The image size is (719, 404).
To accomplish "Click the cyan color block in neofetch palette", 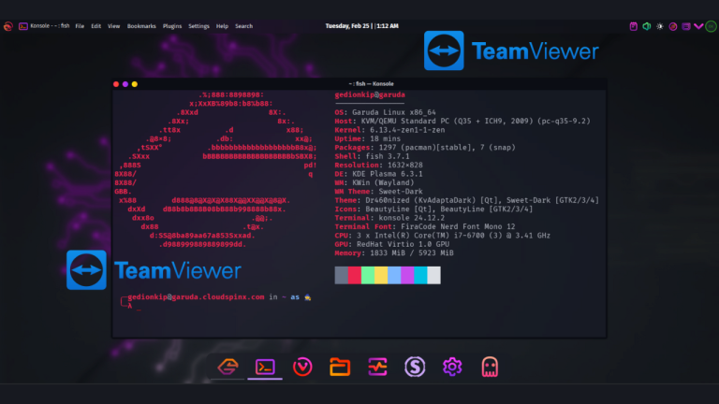I will tap(420, 275).
